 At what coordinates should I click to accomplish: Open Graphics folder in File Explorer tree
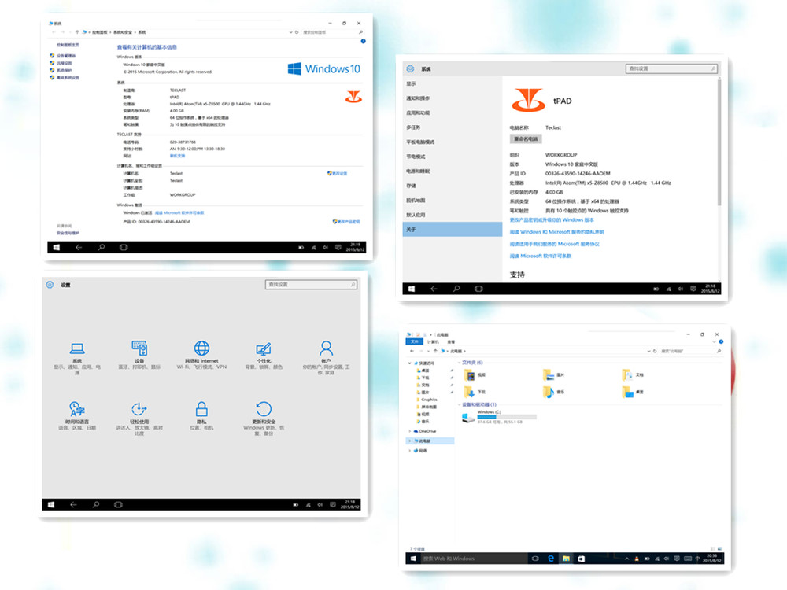tap(429, 400)
